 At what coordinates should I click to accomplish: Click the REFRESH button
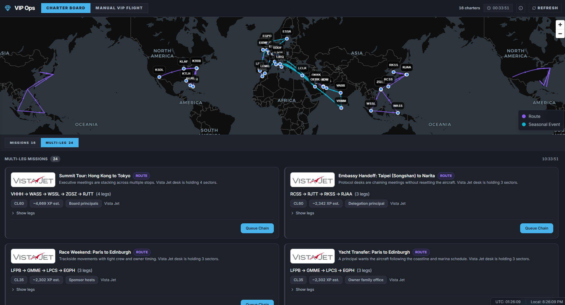(545, 8)
